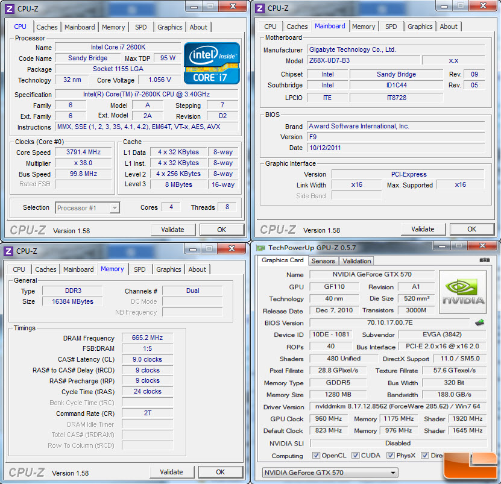The image size is (501, 484).
Task: Click the GPU-Z BIOS Version value "70.10.17.00.7E"
Action: [390, 322]
